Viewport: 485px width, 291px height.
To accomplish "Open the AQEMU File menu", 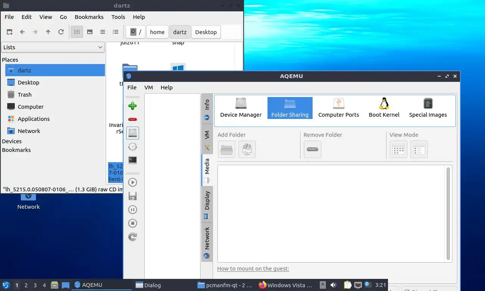I will click(132, 87).
